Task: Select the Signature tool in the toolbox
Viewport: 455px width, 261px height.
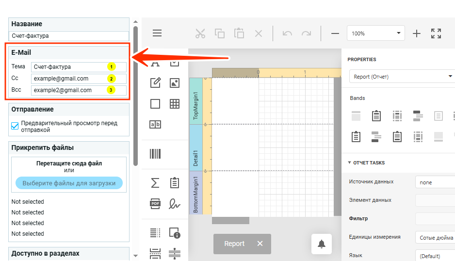Action: click(175, 204)
